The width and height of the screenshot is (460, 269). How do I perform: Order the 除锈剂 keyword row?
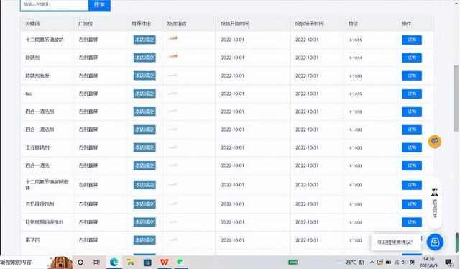(x=412, y=58)
